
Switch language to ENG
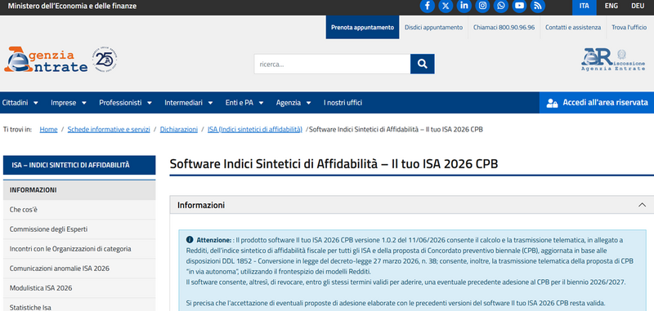click(611, 6)
